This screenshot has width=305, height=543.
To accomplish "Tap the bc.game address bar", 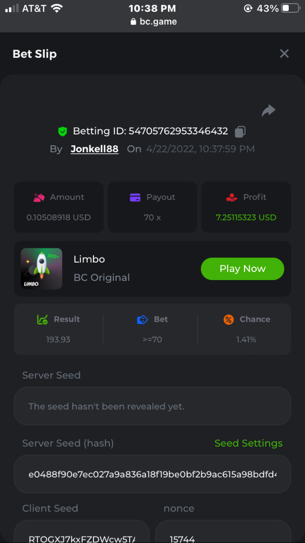I will point(153,21).
